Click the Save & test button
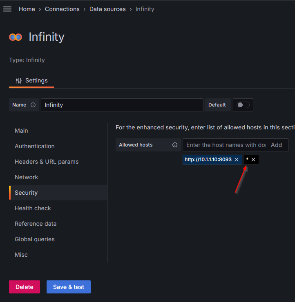Viewport: 295px width, 302px height. pyautogui.click(x=69, y=287)
